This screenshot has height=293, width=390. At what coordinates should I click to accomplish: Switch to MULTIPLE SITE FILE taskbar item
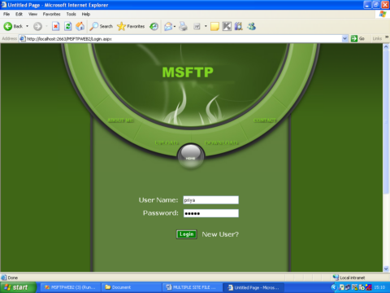click(193, 287)
